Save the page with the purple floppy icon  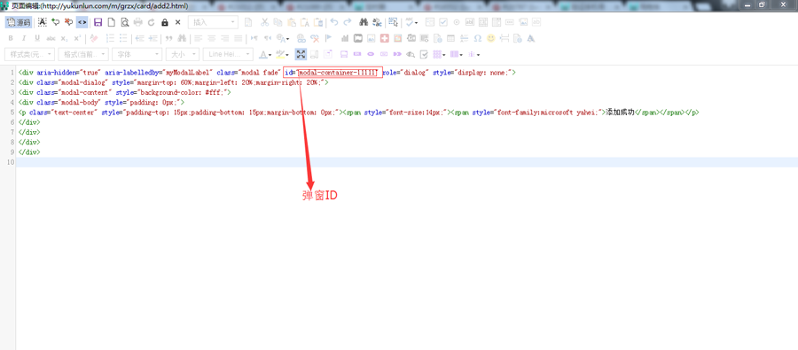coord(98,22)
